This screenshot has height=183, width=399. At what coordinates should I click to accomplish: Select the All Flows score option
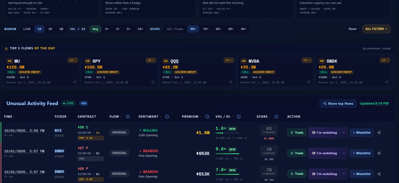pos(175,29)
